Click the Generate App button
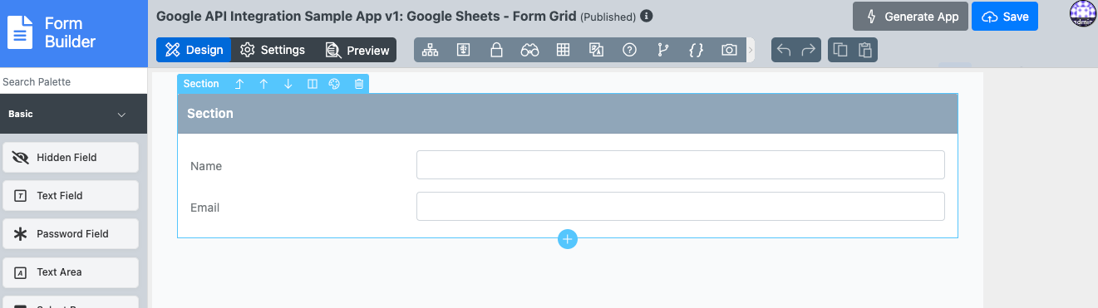Image resolution: width=1098 pixels, height=308 pixels. (x=910, y=16)
